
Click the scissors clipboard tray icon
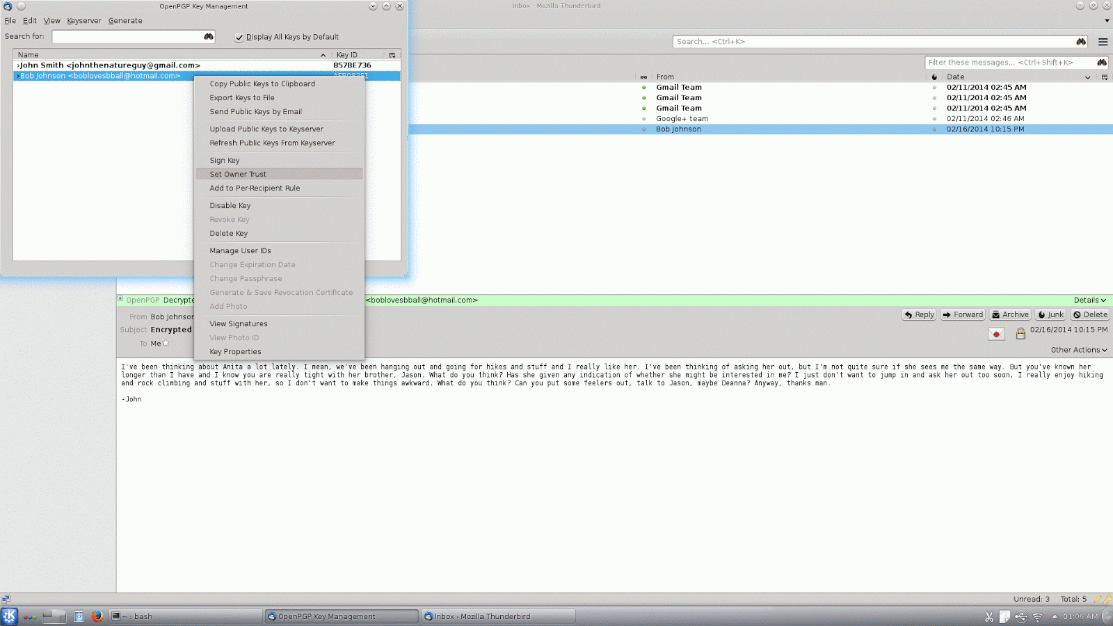[x=989, y=617]
